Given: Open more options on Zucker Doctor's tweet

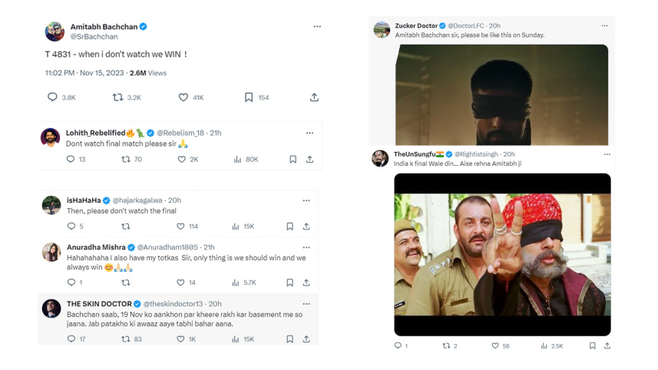Looking at the screenshot, I should click(x=604, y=26).
